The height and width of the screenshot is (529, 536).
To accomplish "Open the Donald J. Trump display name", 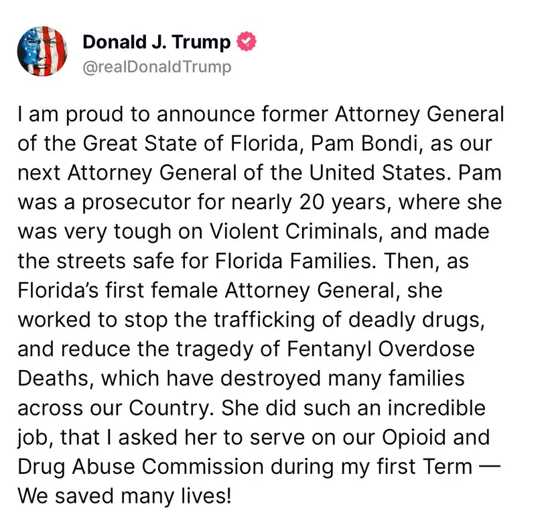I will coord(157,42).
